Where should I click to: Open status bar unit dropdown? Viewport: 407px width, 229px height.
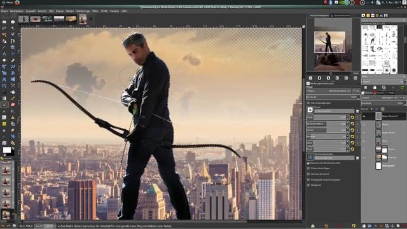[38, 226]
